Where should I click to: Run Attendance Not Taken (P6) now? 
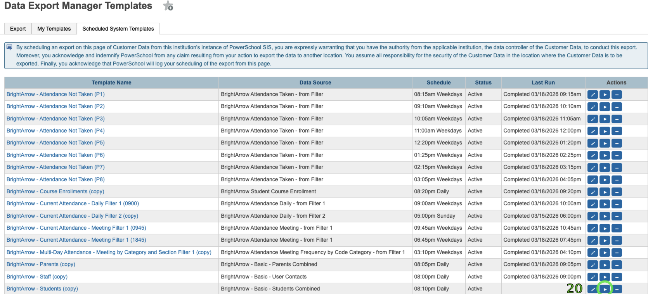click(x=605, y=155)
